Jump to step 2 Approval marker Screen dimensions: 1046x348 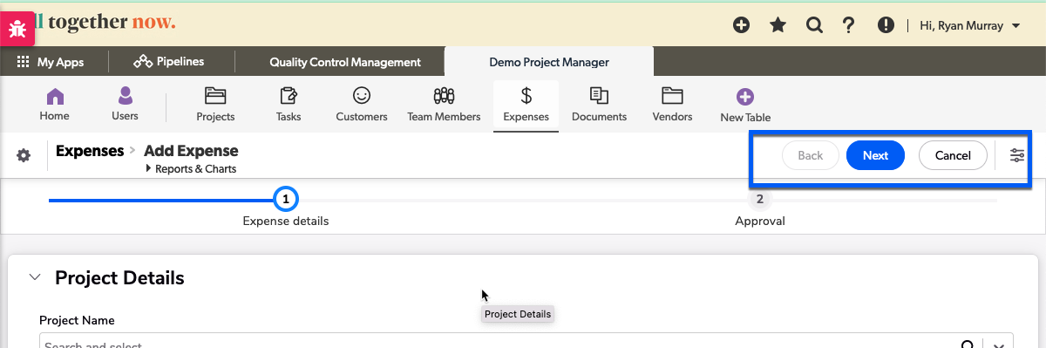click(x=760, y=200)
